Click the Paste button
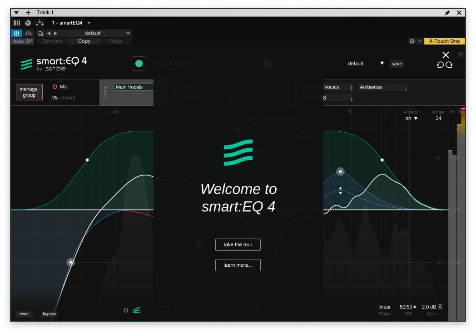The image size is (476, 334). pos(116,41)
